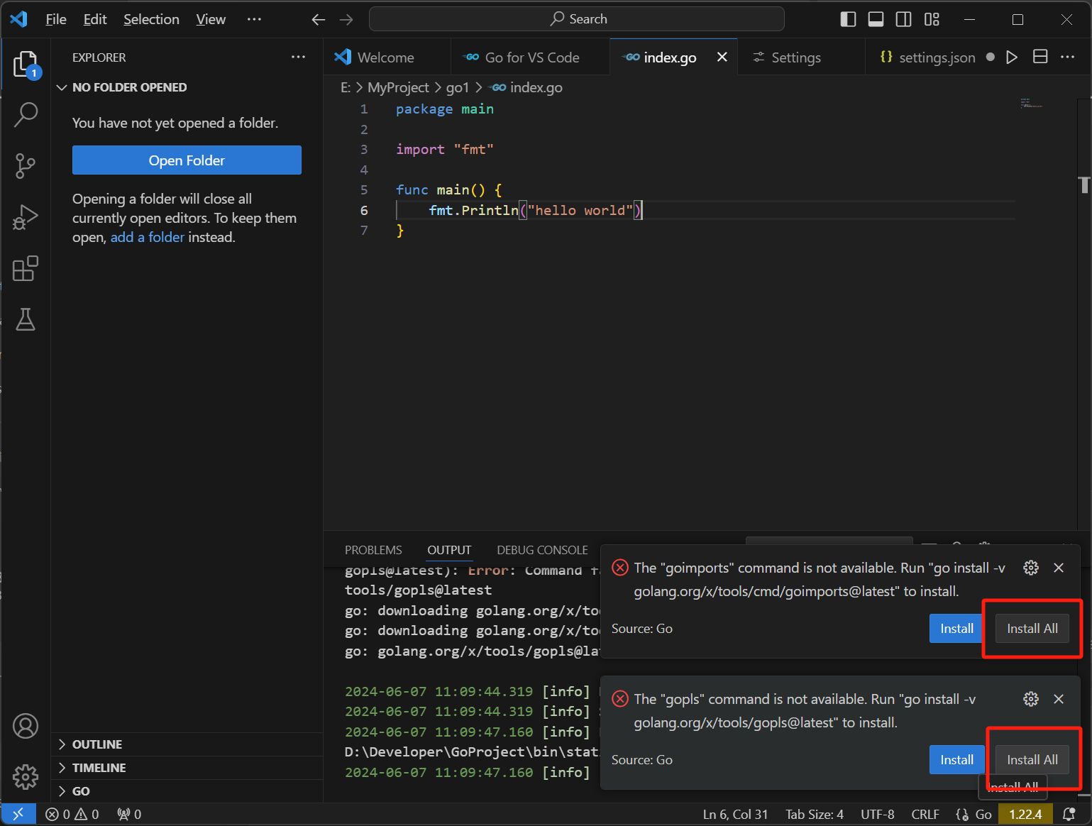
Task: Click Install All in gopls notification
Action: point(1032,760)
